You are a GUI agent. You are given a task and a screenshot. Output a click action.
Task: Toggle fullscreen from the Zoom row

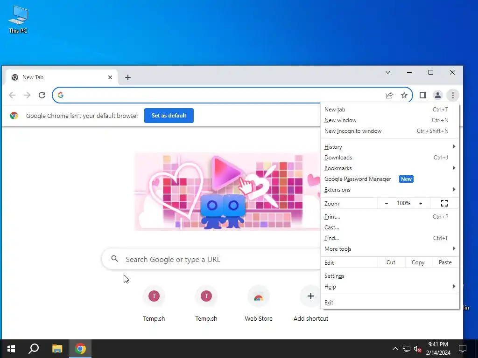coord(444,203)
